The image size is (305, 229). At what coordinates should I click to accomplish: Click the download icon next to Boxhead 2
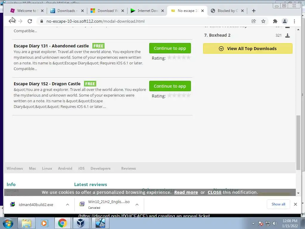(x=287, y=35)
